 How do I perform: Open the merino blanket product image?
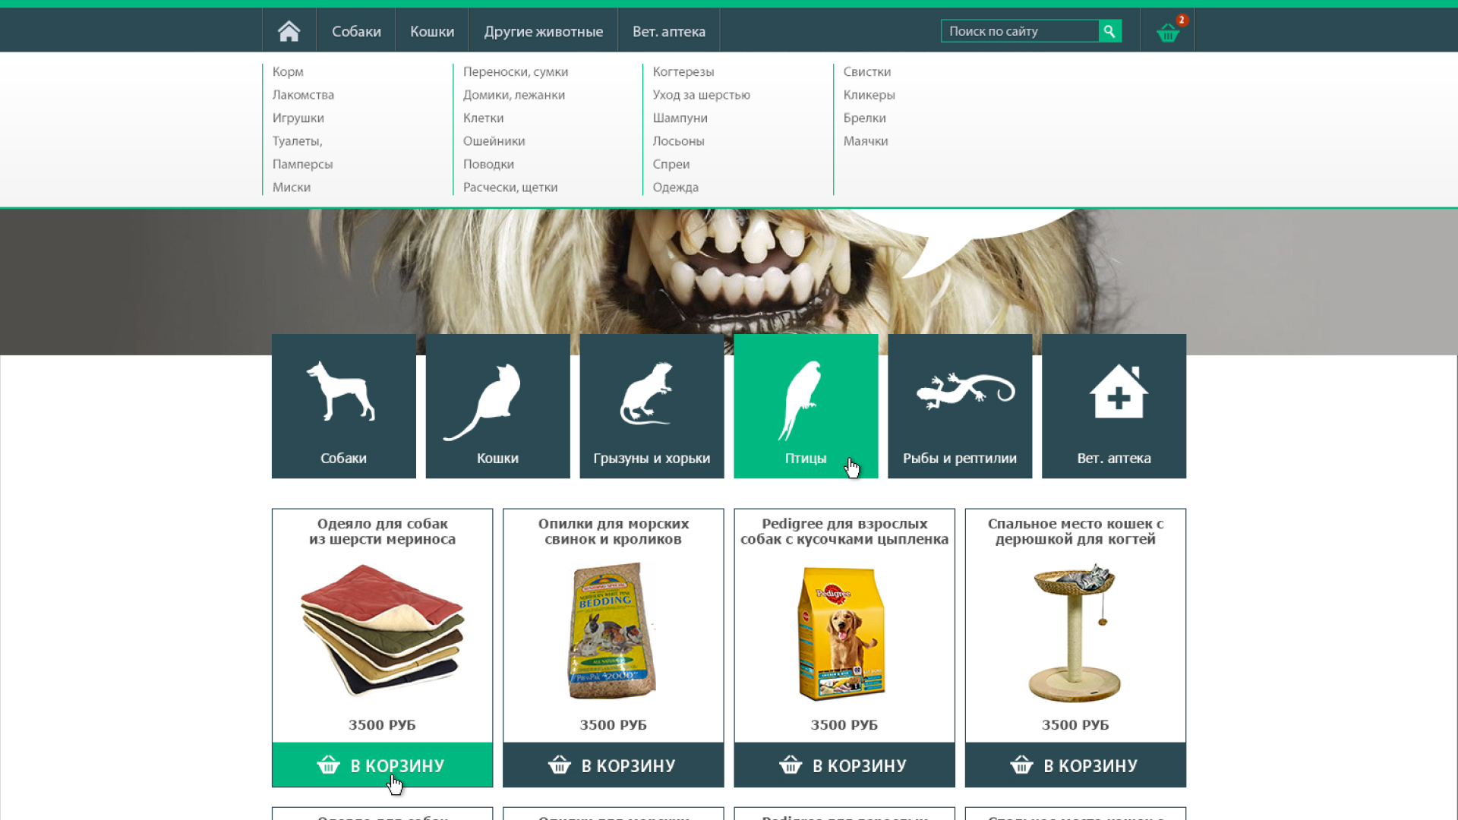click(x=382, y=629)
